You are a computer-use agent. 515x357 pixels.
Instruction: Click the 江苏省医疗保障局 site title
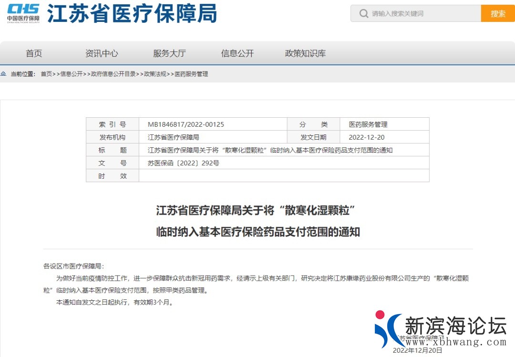(x=132, y=13)
